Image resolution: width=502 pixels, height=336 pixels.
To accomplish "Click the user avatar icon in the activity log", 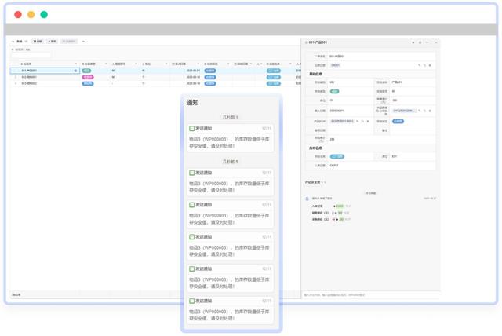I will [307, 199].
